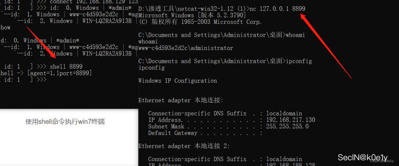Select IP address 192.168.217.130
Image resolution: width=399 pixels, height=166 pixels.
(290, 120)
